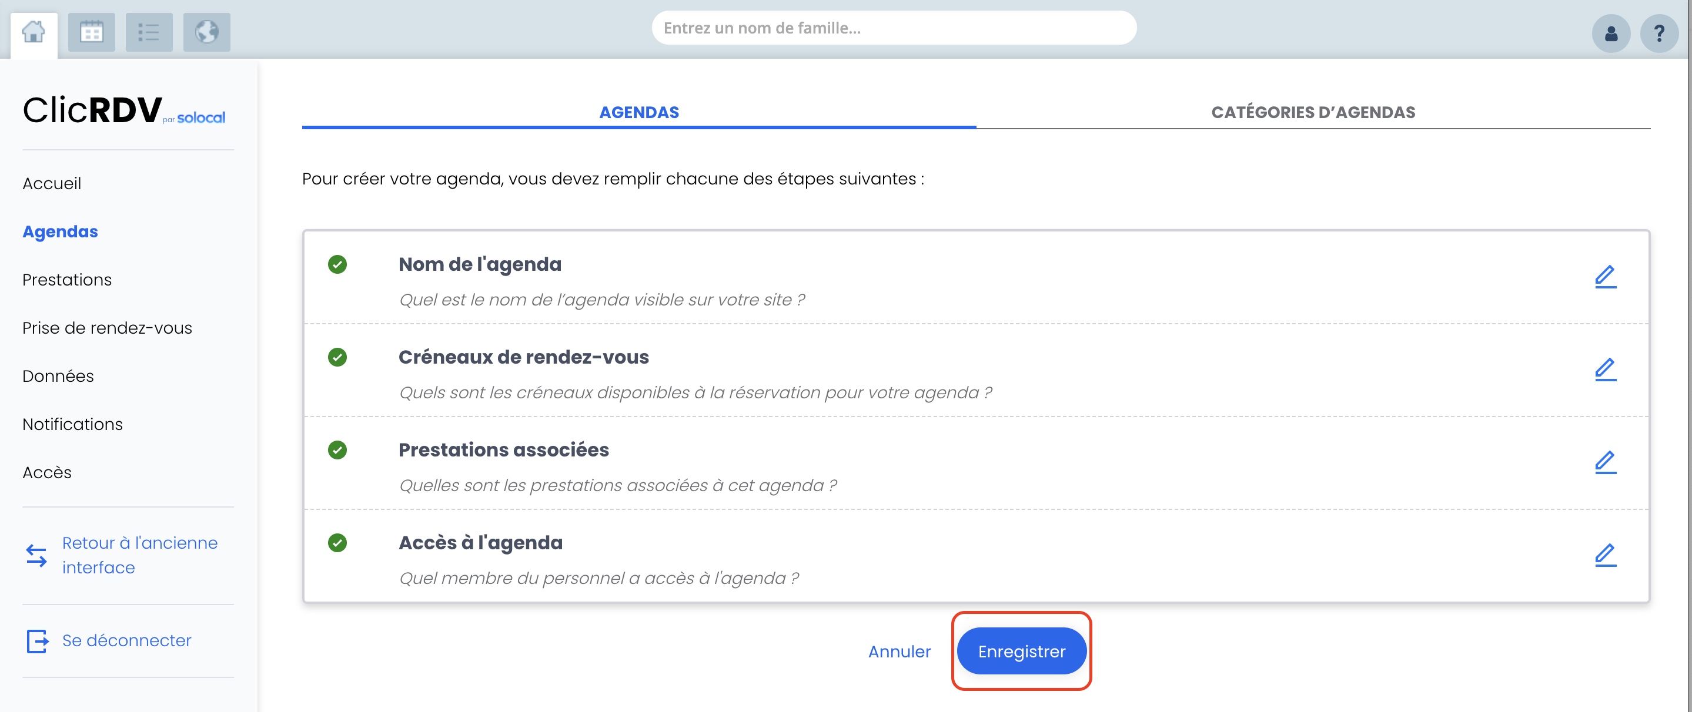Go to Prestations in the sidebar

click(67, 280)
